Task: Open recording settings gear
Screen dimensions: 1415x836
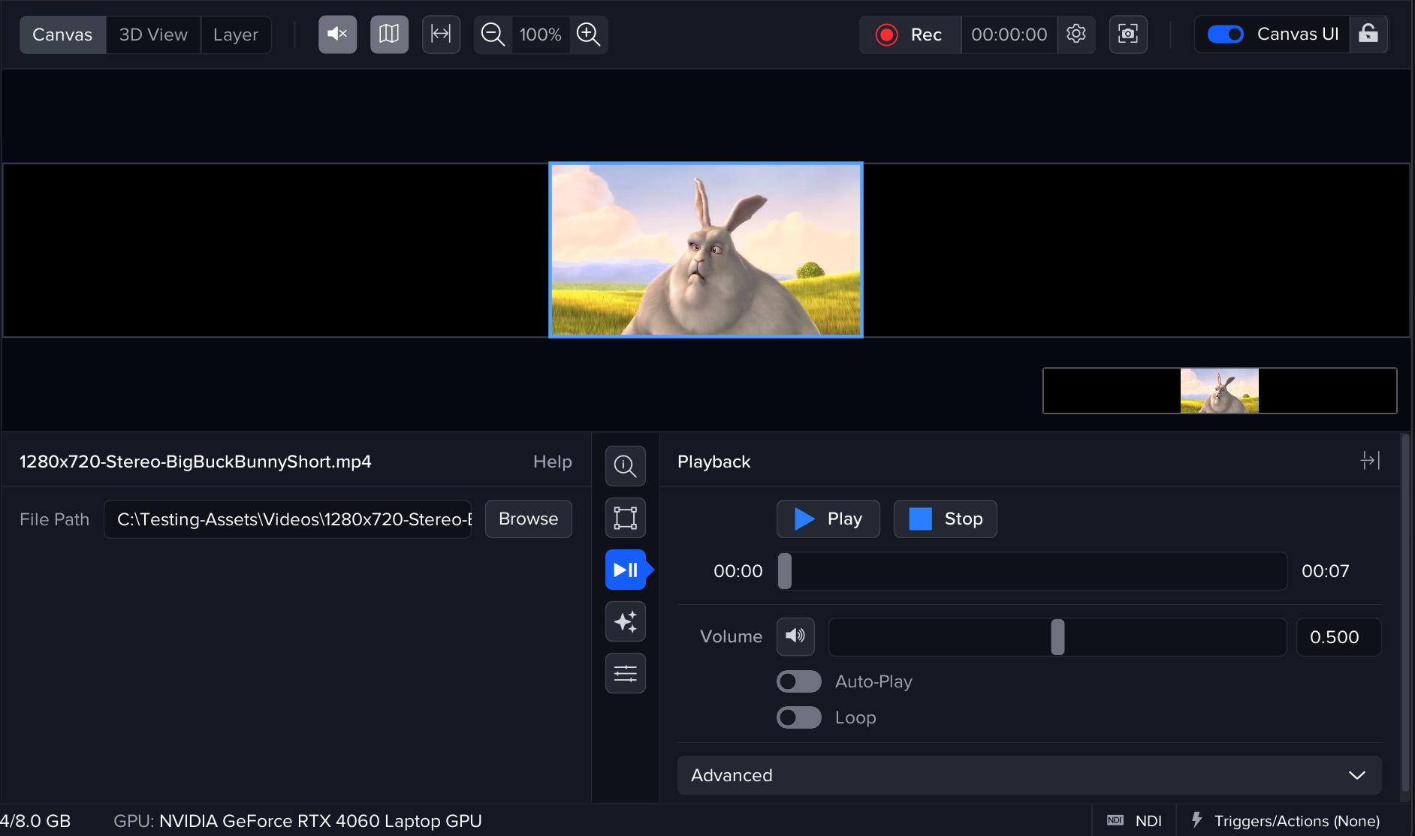Action: (1076, 35)
